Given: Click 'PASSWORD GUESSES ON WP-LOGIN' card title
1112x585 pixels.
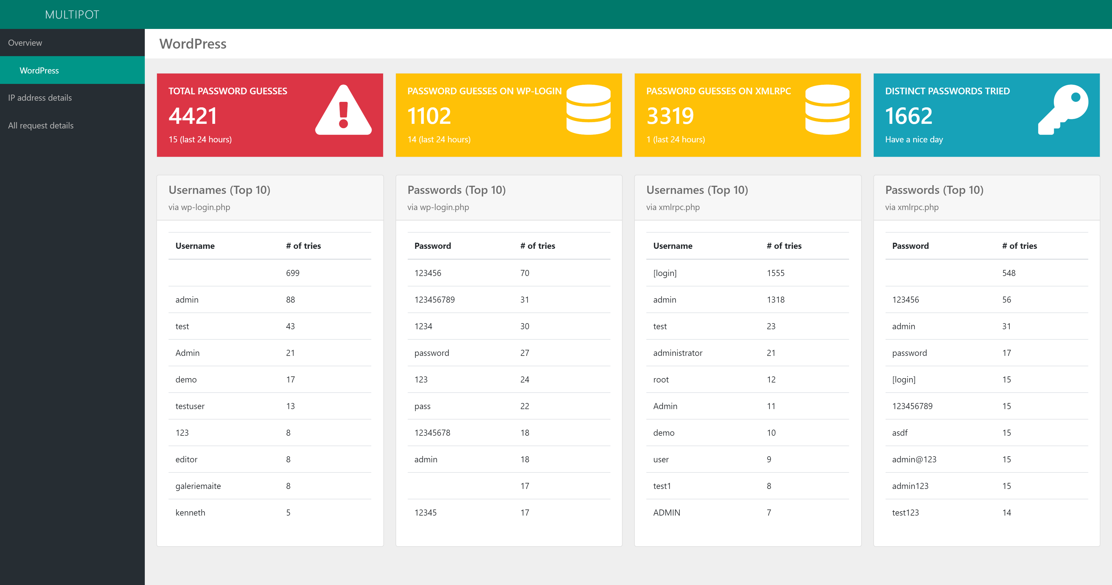Looking at the screenshot, I should (484, 91).
